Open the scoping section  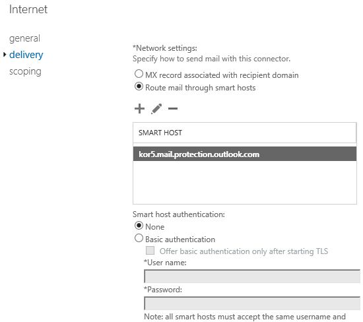click(25, 71)
